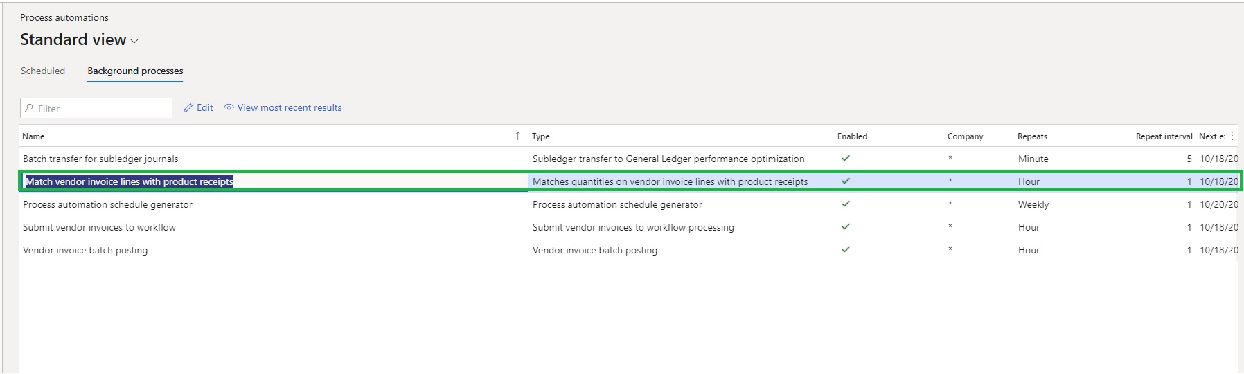Switch to the Scheduled tab
The width and height of the screenshot is (1244, 374).
[43, 71]
